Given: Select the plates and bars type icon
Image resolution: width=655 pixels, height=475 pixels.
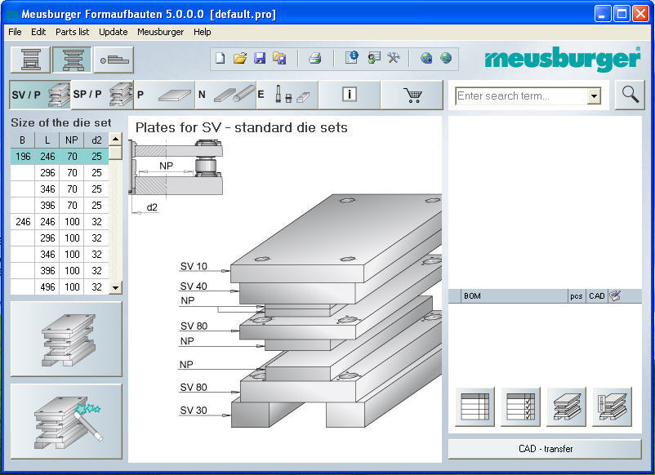Looking at the screenshot, I should pyautogui.click(x=114, y=60).
